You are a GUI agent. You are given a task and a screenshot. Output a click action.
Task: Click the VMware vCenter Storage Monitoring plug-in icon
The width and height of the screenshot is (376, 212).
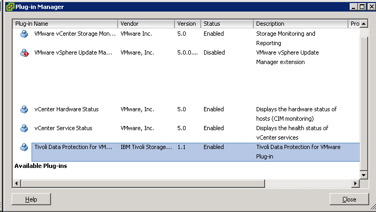click(24, 34)
